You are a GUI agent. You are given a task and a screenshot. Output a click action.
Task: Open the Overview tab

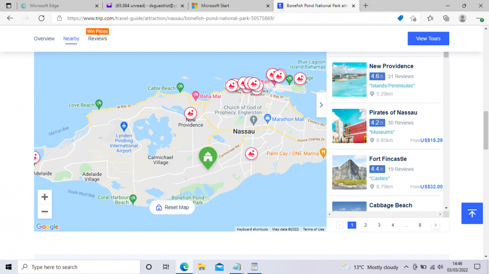pos(44,39)
